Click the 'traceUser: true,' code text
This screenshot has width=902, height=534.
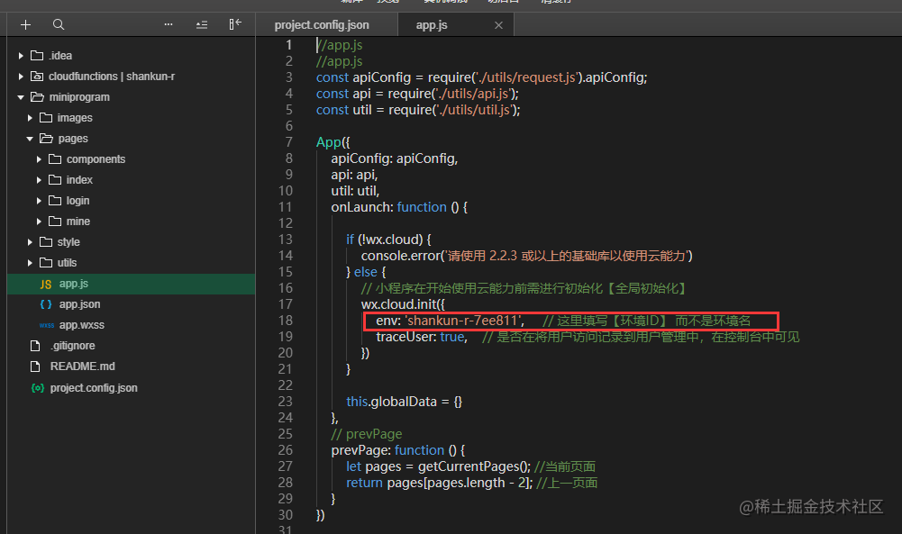pos(422,337)
